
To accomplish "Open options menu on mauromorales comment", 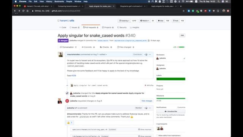I will point(150,54).
